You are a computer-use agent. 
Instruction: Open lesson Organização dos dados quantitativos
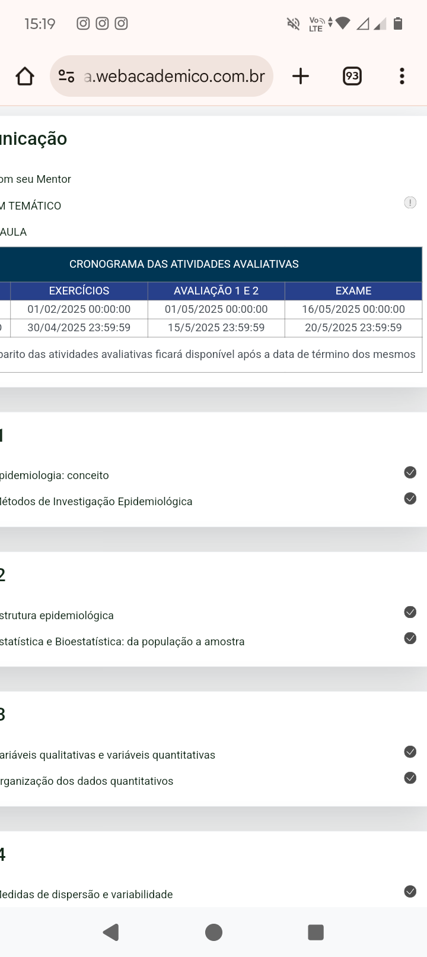point(87,781)
